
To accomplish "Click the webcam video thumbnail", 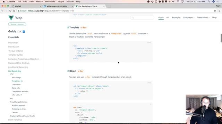I will (x=204, y=109).
